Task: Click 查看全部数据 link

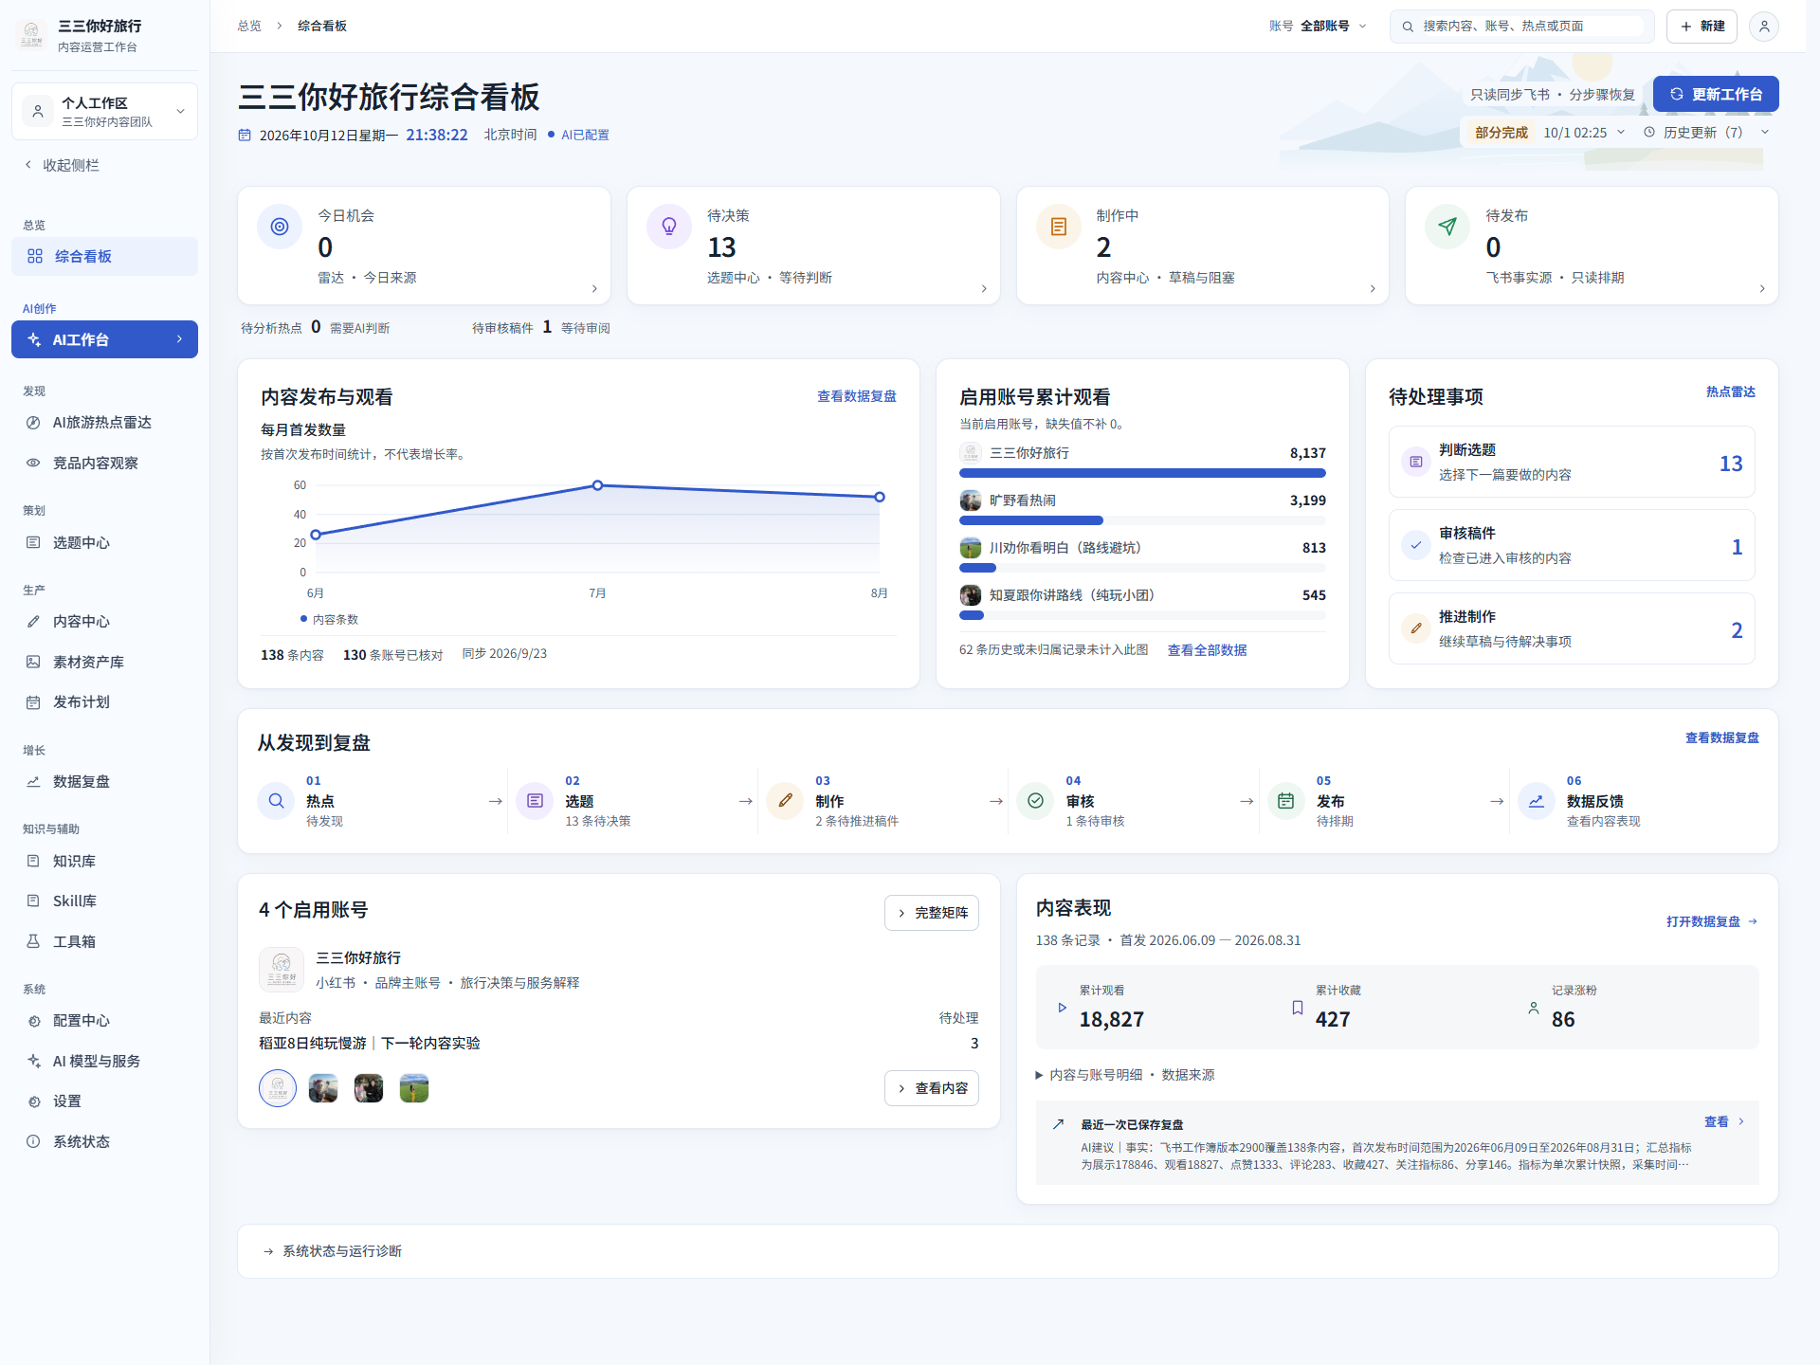Action: [x=1207, y=650]
